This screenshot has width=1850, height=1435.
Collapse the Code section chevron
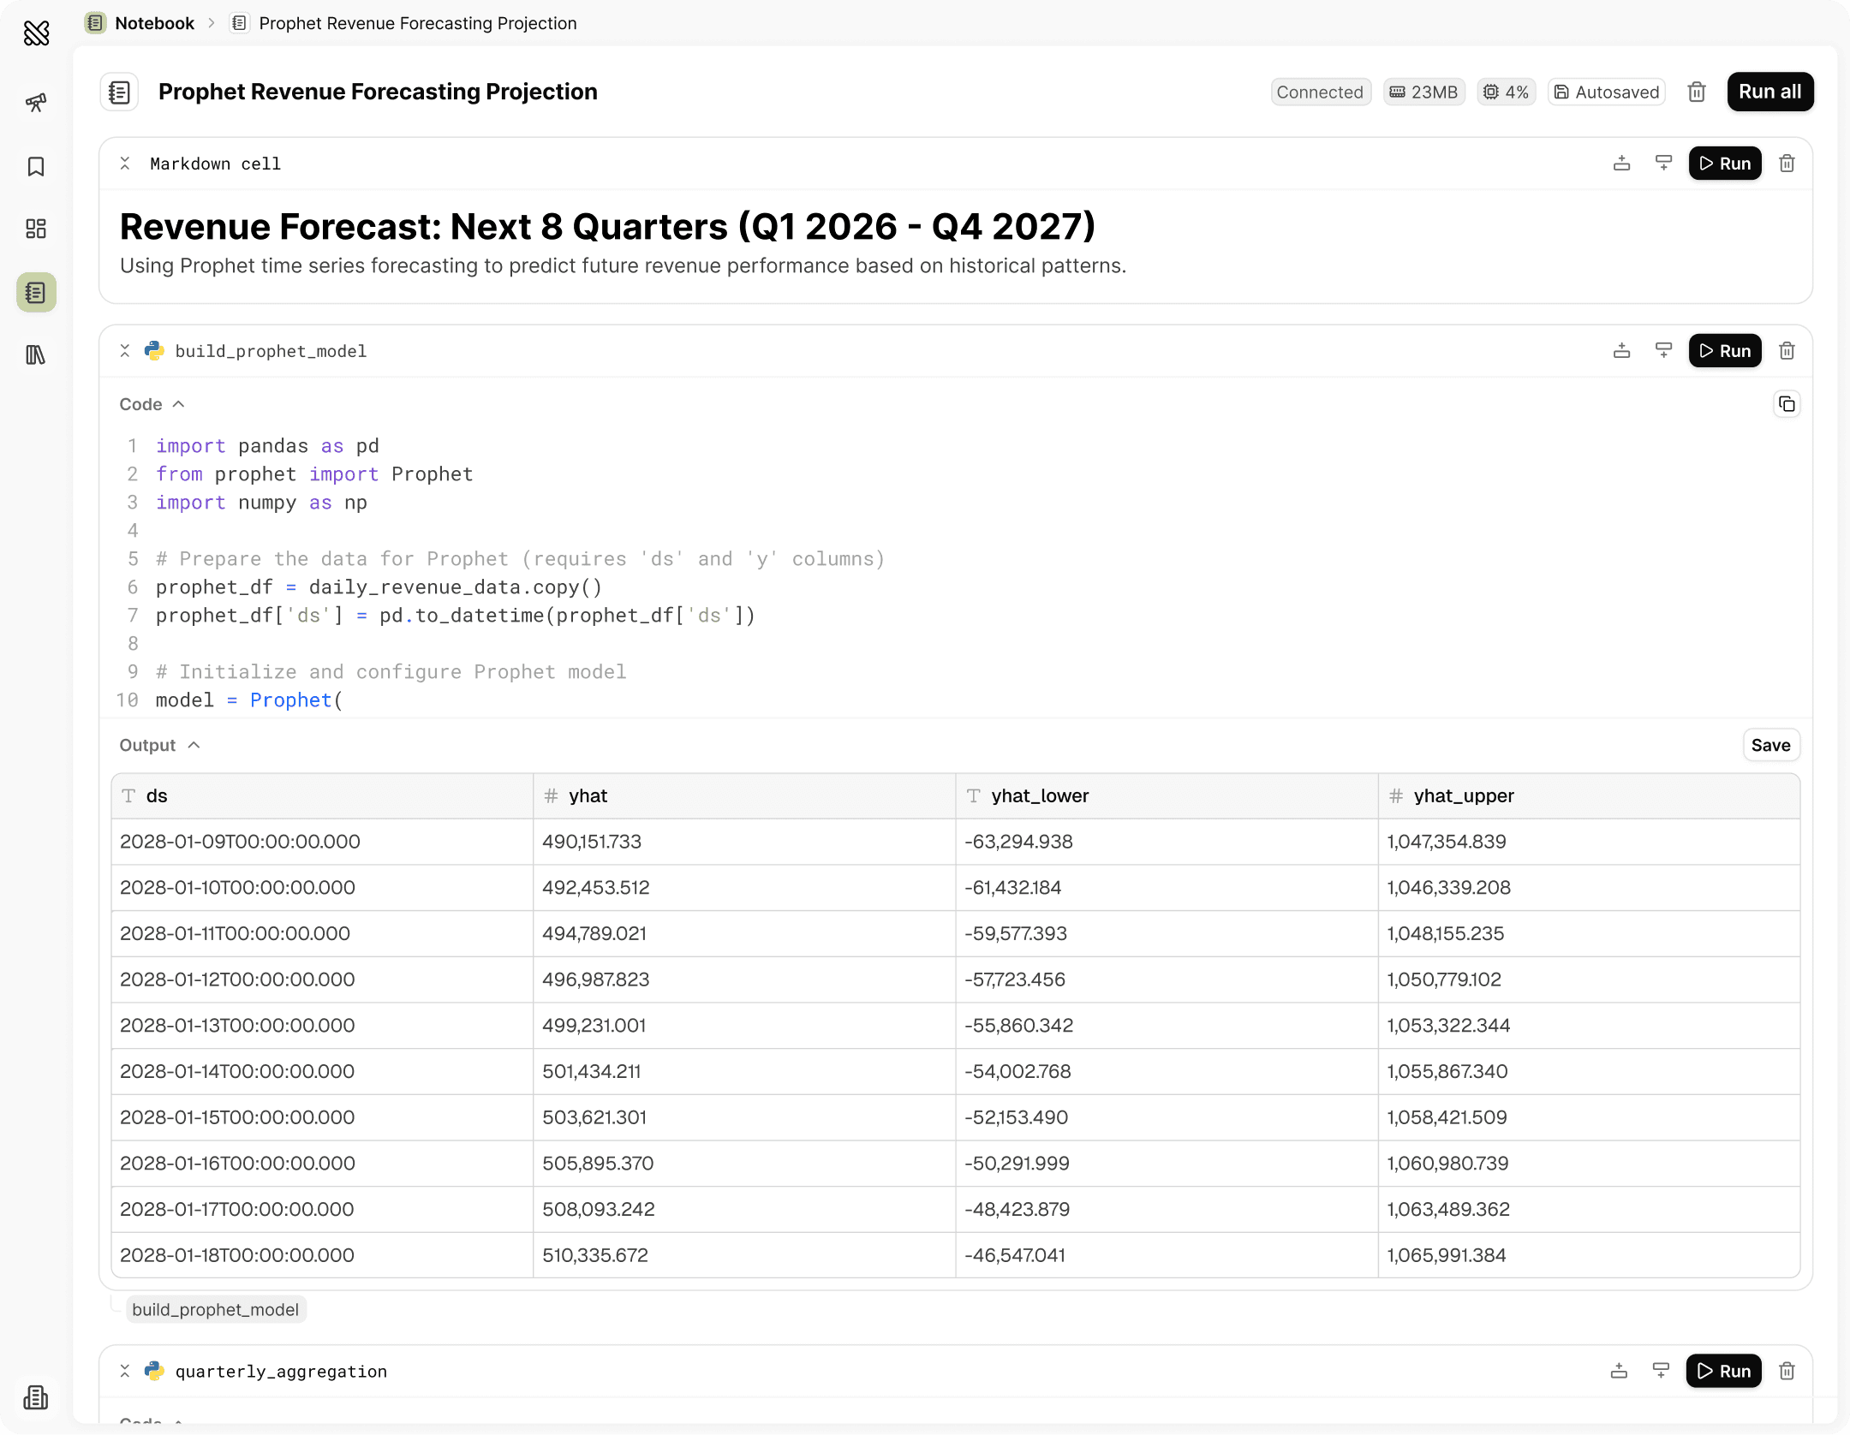(x=178, y=404)
